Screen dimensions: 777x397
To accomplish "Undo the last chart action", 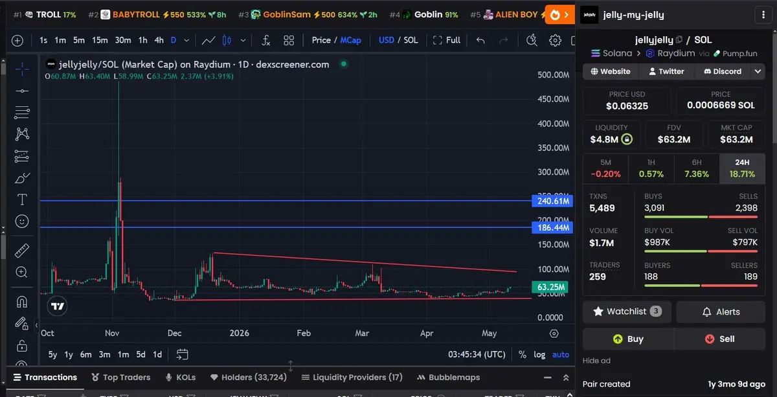I will click(480, 40).
